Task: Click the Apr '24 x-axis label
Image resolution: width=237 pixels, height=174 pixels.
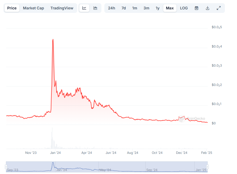Action: click(x=87, y=153)
